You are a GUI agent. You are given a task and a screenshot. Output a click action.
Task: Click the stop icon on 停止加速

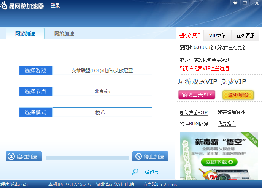click(x=138, y=156)
